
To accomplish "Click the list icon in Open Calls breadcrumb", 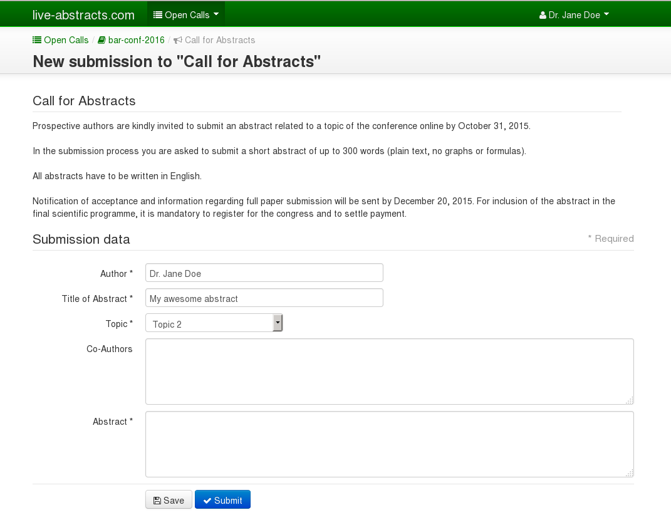I will pyautogui.click(x=37, y=40).
